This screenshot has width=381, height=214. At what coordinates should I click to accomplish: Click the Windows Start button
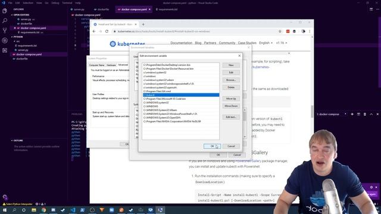pos(4,210)
